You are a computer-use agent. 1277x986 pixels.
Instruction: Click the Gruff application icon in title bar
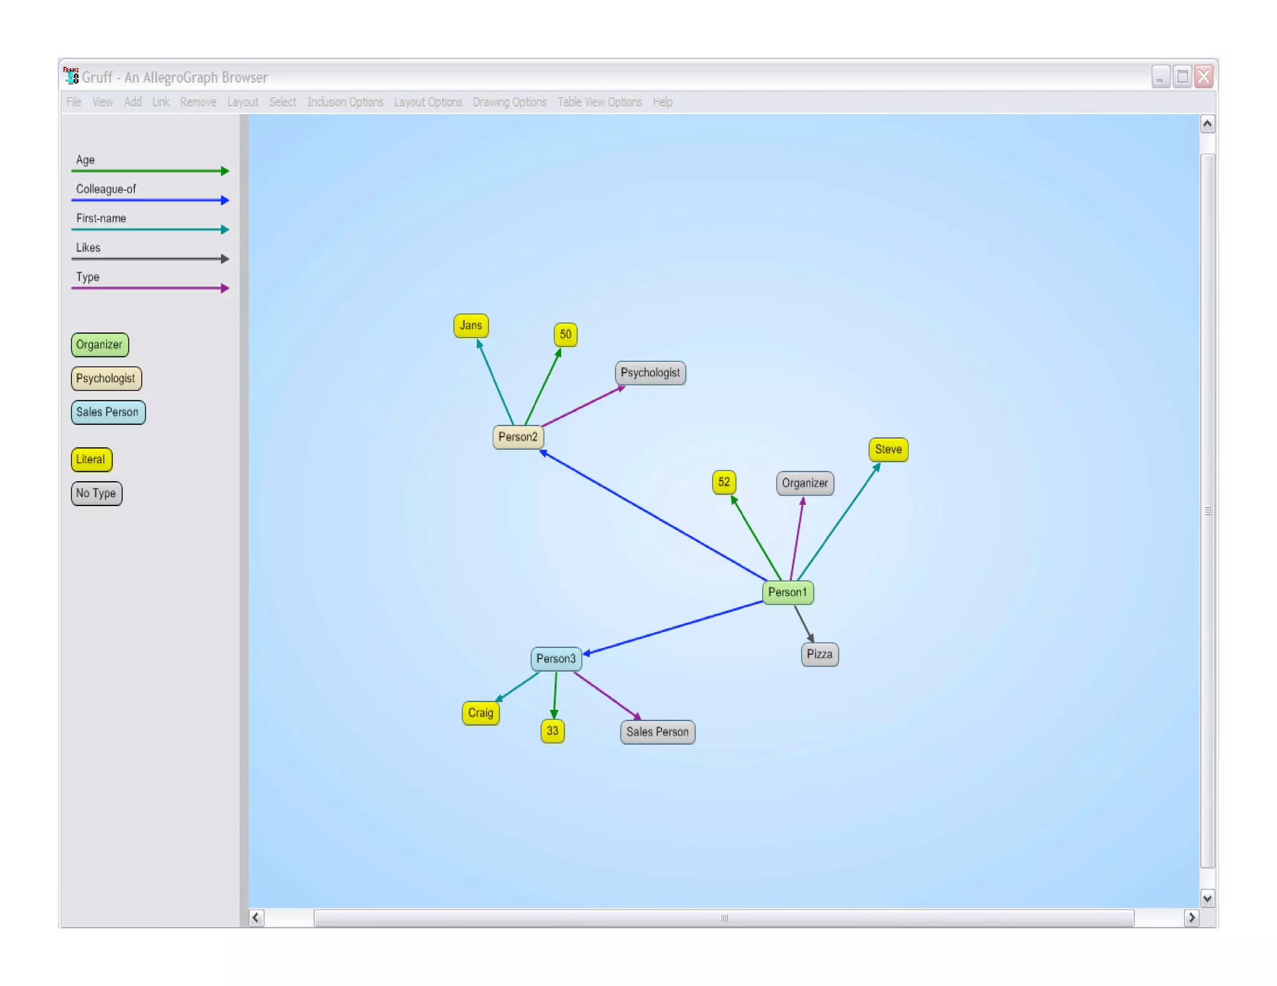click(71, 76)
